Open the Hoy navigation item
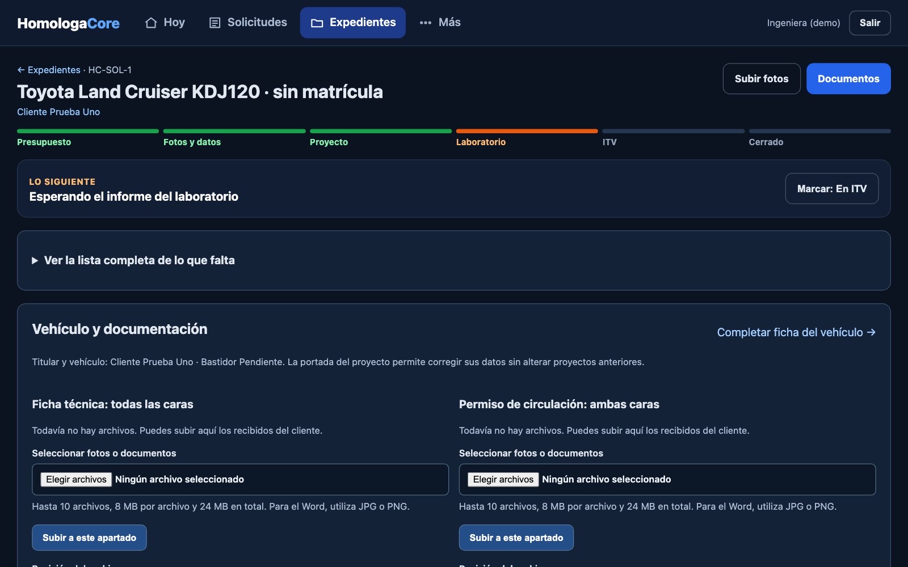Viewport: 908px width, 567px height. click(x=165, y=23)
